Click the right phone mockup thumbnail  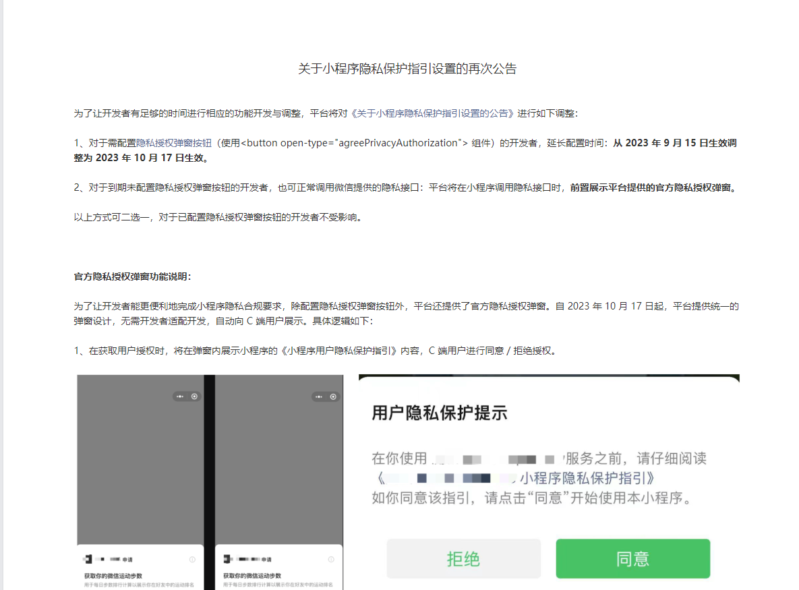pyautogui.click(x=279, y=483)
